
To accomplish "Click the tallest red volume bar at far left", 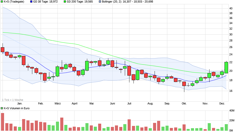I will tap(3, 122).
